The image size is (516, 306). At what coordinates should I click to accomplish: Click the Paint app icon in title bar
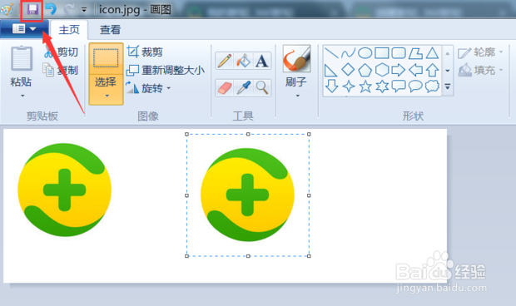click(x=7, y=9)
